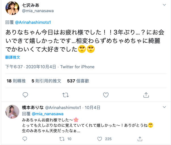
Task: Click the @mia_nanasawa mention in the reply
Action: point(45,114)
